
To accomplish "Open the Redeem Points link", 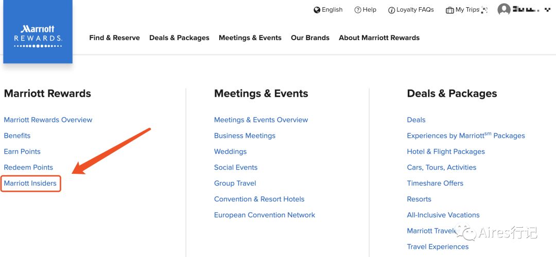I will (28, 168).
